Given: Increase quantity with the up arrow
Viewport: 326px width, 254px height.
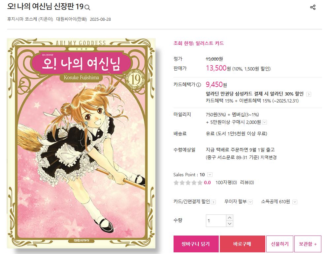Looking at the screenshot, I should click(x=230, y=218).
